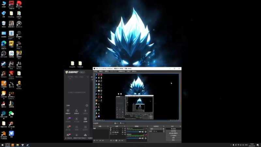Open the WeGame desktop icon
Viewport: 261px width, 147px height.
click(4, 74)
